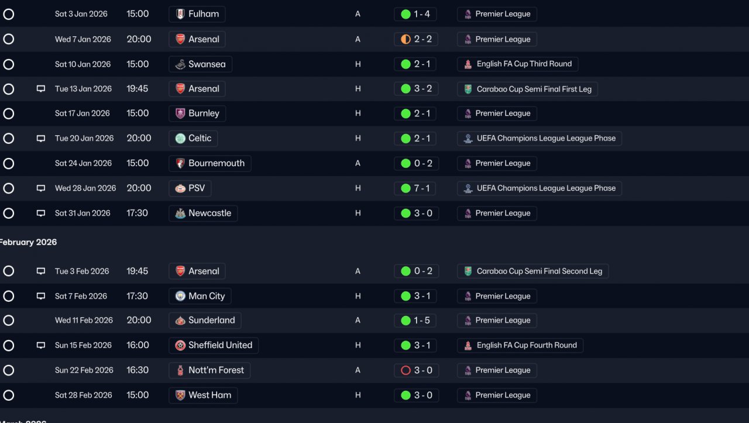Click the Swansea club crest icon
Image resolution: width=749 pixels, height=423 pixels.
point(180,64)
